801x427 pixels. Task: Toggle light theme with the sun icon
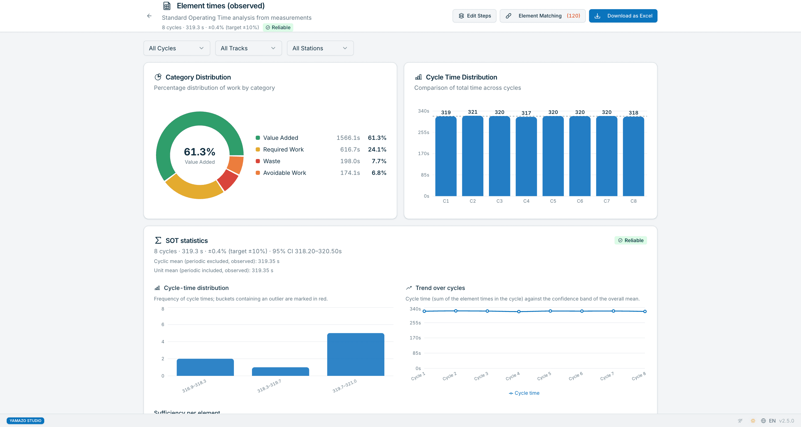[753, 421]
